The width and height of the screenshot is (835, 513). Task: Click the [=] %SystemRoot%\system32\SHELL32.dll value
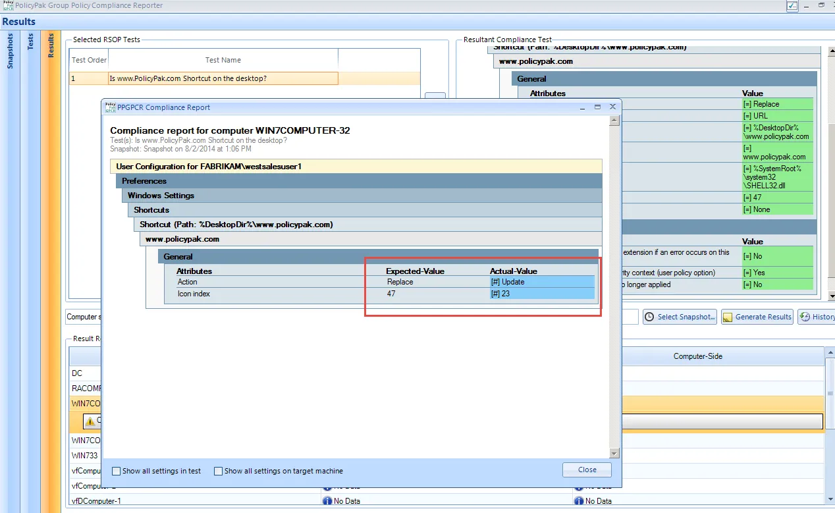(x=777, y=177)
